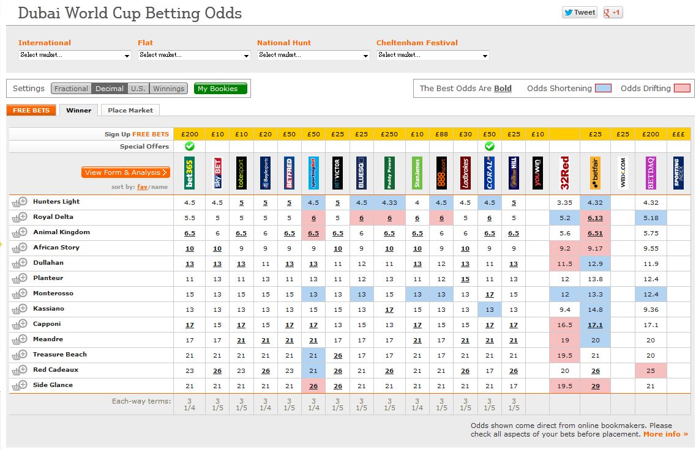Screen dimensions: 696x450
Task: Click the 32Red bookmaker logo
Action: [565, 173]
